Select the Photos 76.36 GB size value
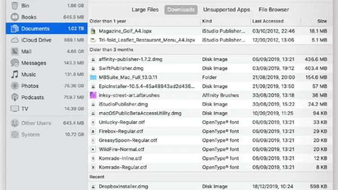 [74, 86]
